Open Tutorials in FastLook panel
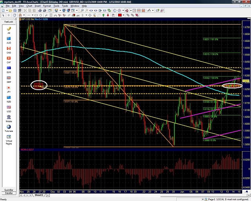 9,128
